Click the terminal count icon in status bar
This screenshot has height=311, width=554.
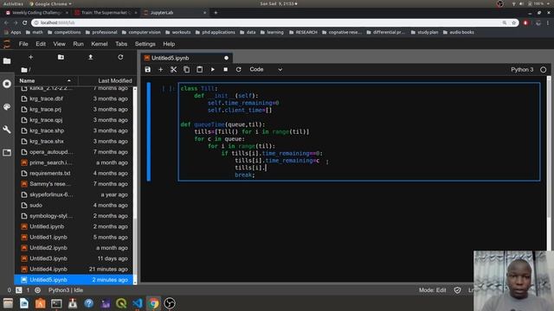click(19, 290)
